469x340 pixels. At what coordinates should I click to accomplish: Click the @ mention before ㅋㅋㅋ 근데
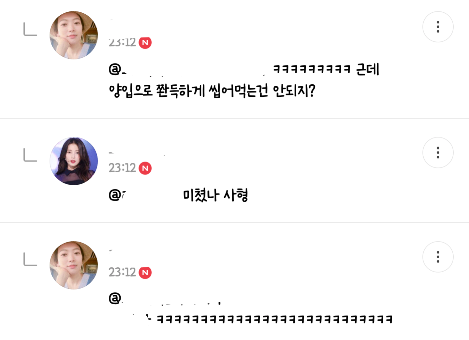117,69
